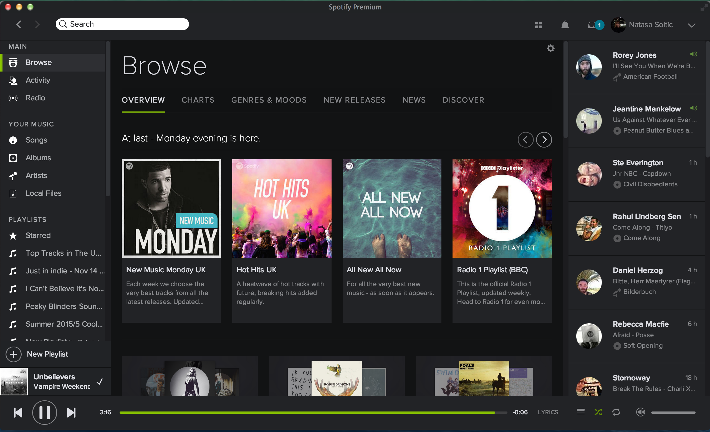Screen dimensions: 710x432
Task: Click the grid/apps view icon top right
Action: [x=538, y=24]
